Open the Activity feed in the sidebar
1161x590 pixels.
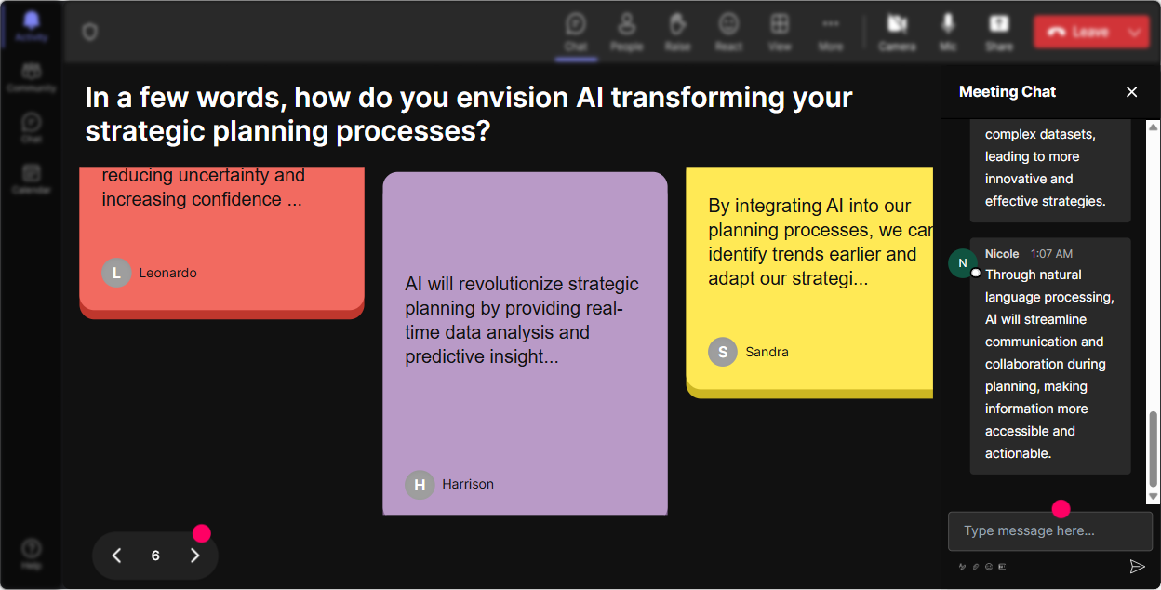coord(32,26)
